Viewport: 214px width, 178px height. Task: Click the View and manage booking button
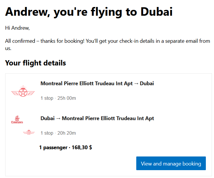click(x=171, y=163)
